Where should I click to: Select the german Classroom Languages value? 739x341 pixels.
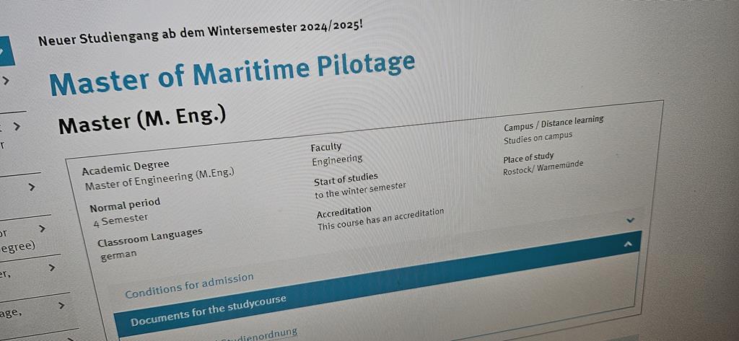point(118,254)
